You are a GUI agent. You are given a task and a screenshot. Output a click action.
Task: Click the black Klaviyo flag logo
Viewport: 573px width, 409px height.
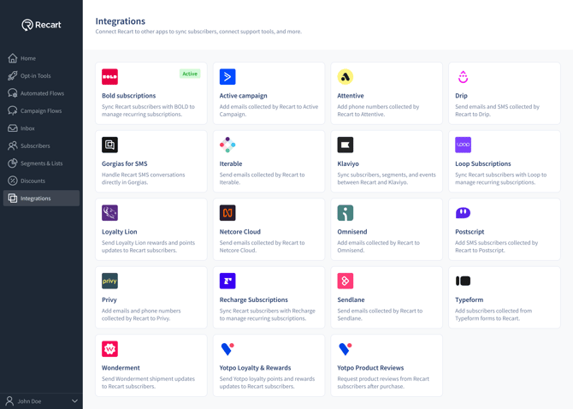click(x=346, y=145)
